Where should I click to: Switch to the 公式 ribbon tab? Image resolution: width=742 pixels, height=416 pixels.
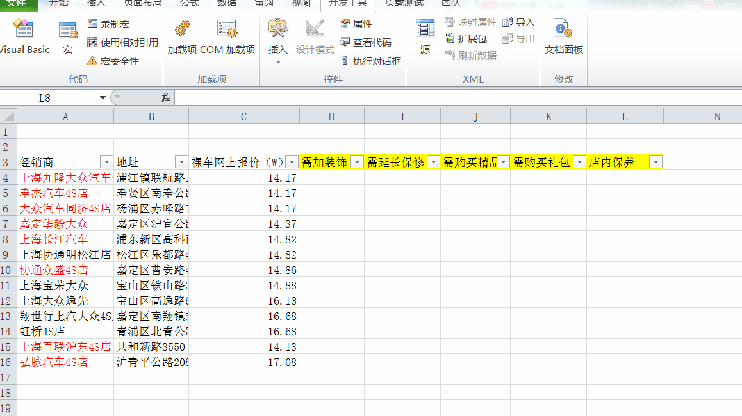(x=190, y=4)
